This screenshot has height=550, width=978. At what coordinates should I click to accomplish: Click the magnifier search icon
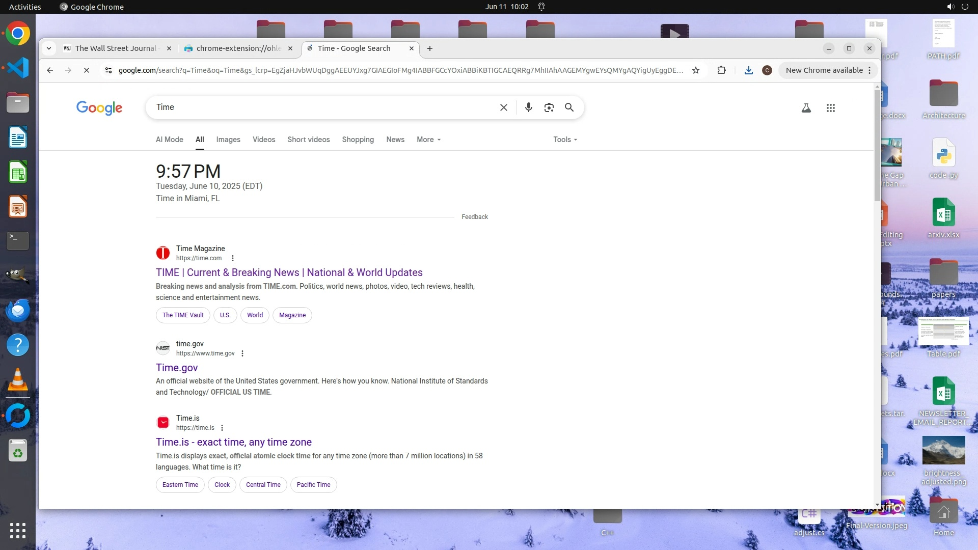point(569,107)
